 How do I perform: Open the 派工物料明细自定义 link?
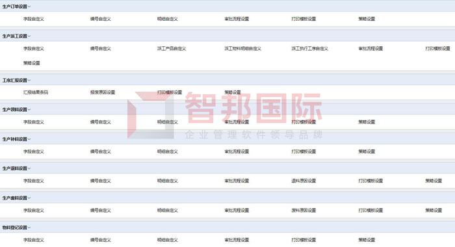pos(242,49)
